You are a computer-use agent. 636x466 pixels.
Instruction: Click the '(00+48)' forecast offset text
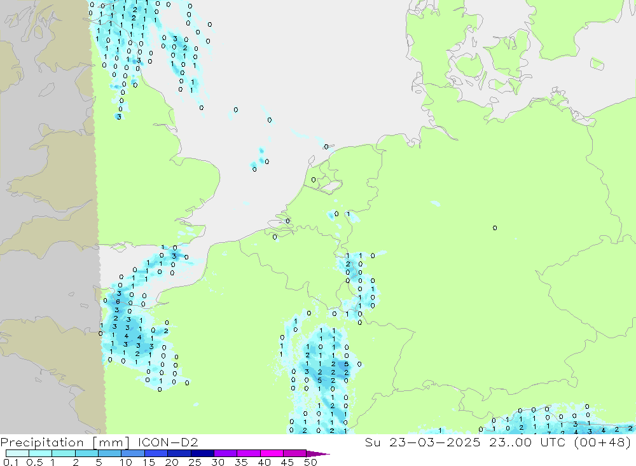tap(603, 442)
